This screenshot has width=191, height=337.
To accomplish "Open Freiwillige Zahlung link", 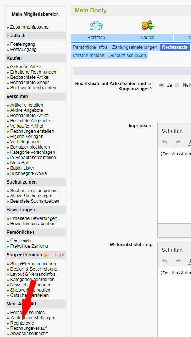I will point(29,246).
